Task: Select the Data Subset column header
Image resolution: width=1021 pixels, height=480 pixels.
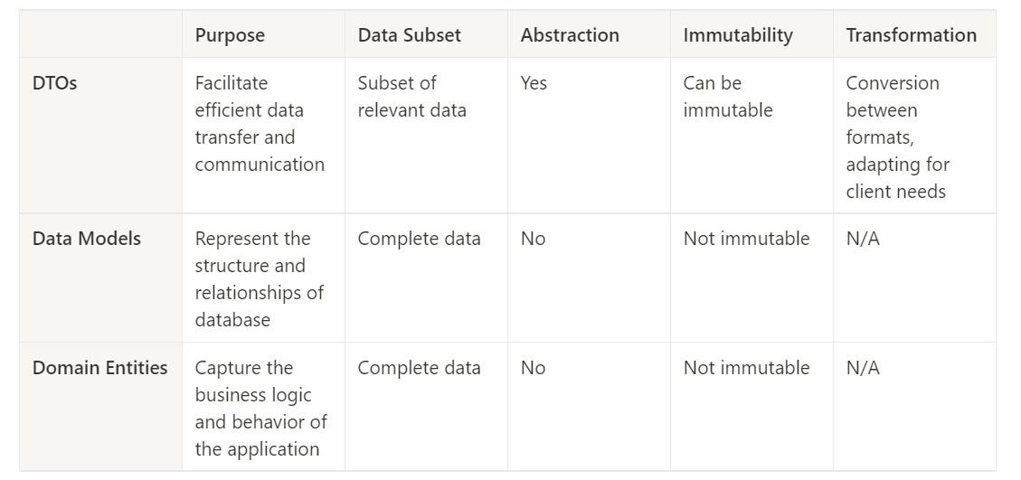Action: pyautogui.click(x=409, y=34)
